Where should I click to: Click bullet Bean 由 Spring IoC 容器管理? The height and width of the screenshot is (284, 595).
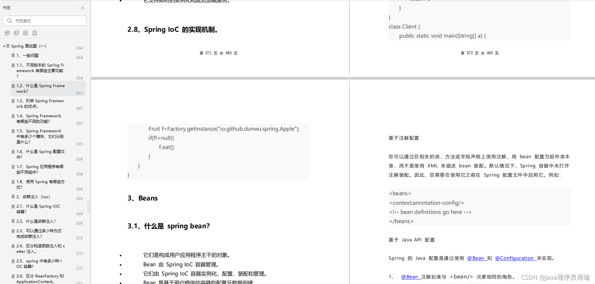pyautogui.click(x=181, y=264)
